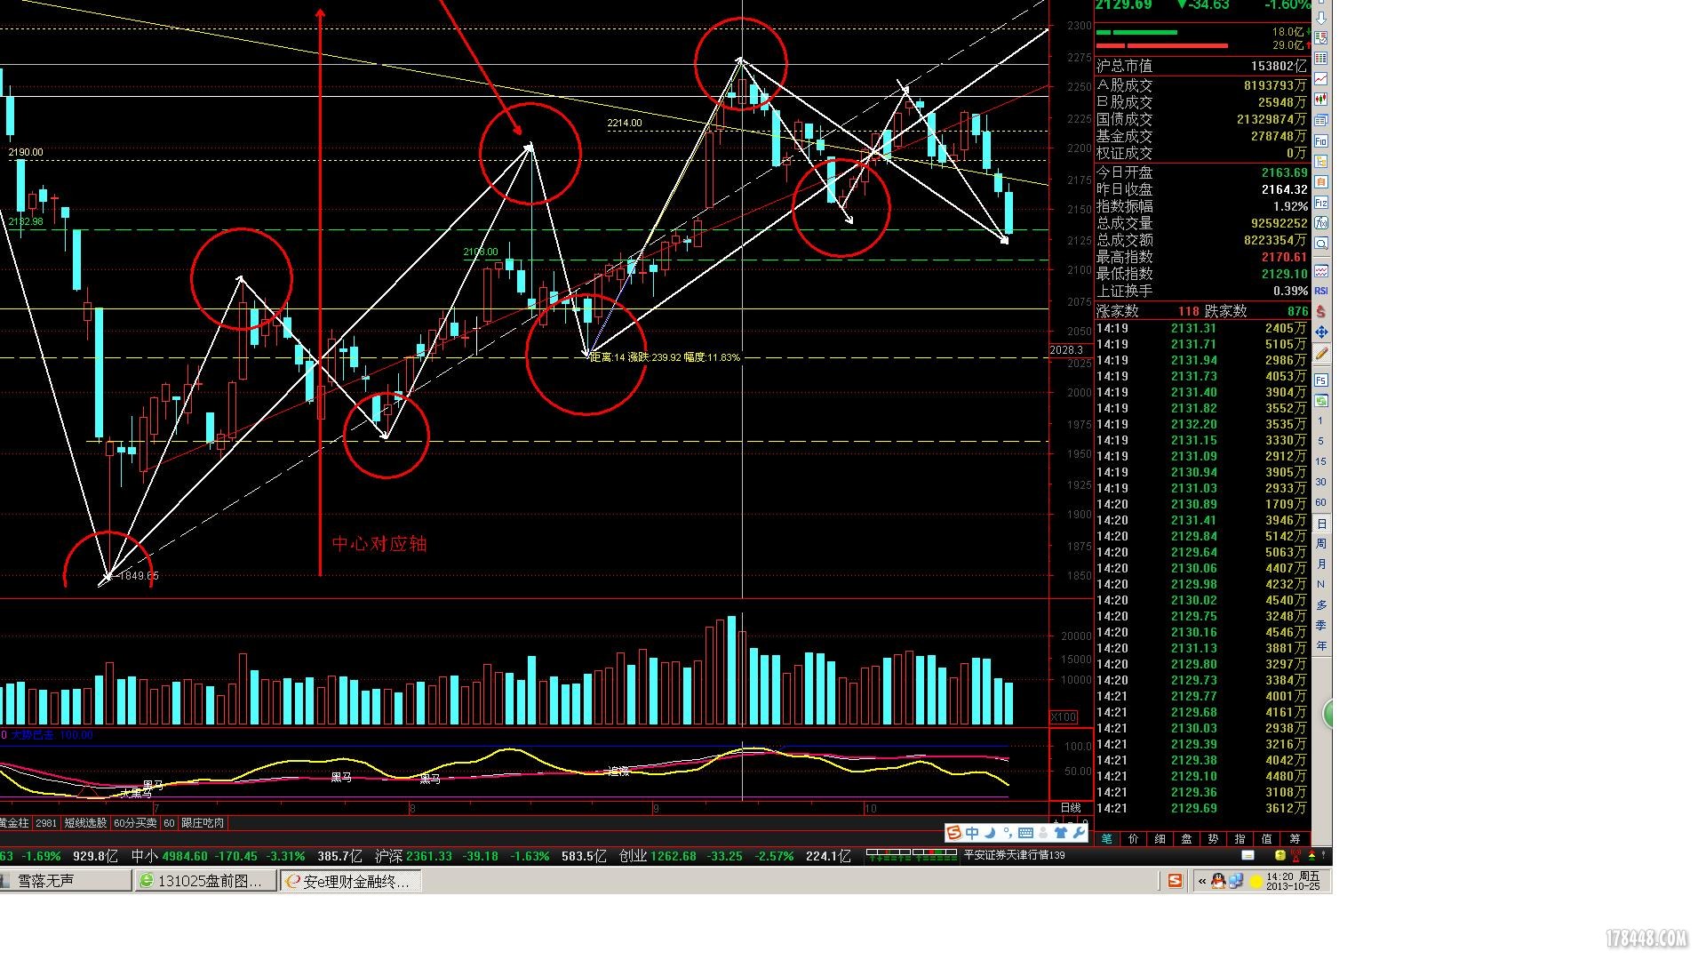Open the quote table grid icon
Viewport: 1706px width, 960px height.
pos(1321,59)
